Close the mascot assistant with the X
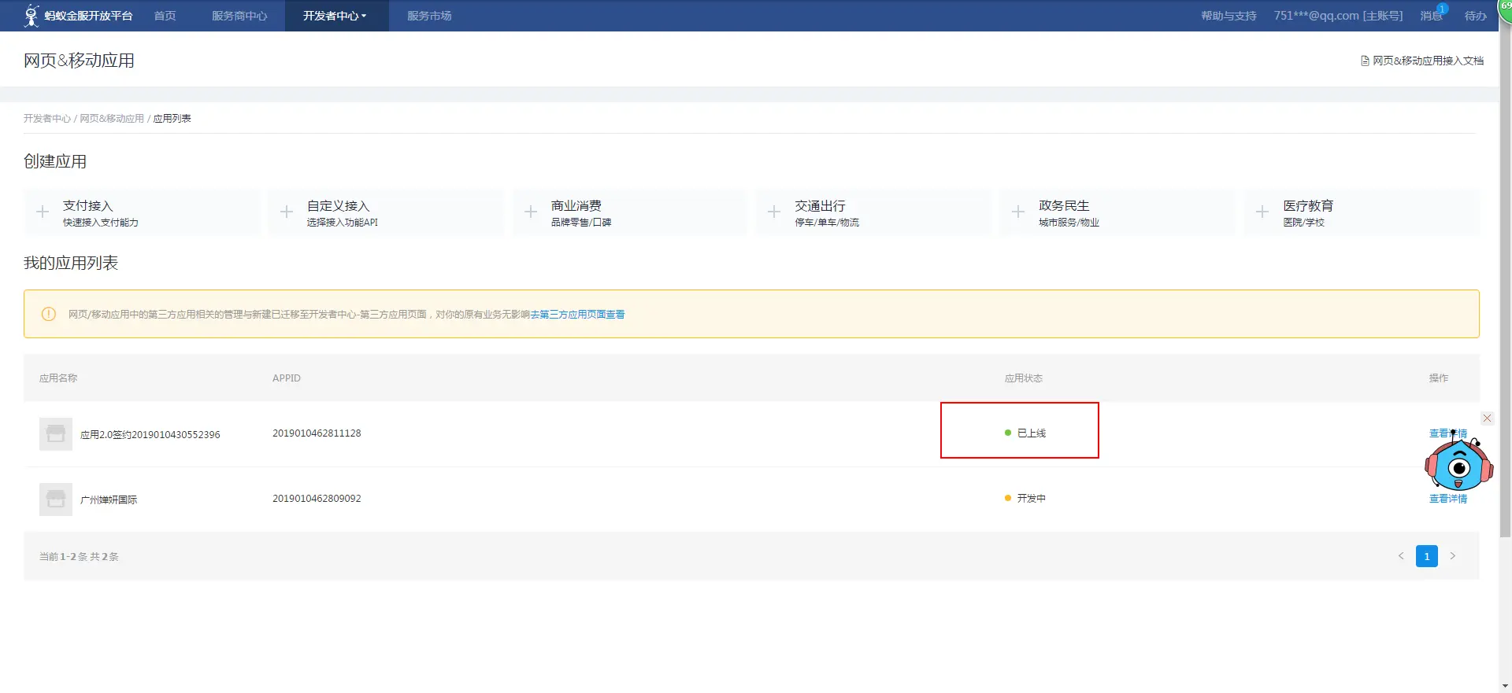 (x=1487, y=418)
